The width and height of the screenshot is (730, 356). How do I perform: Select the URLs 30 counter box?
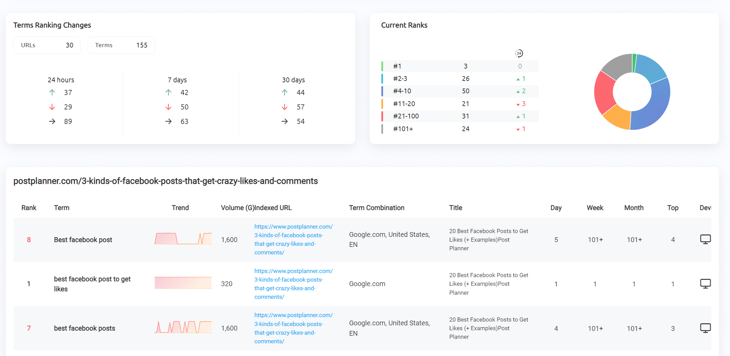tap(47, 45)
